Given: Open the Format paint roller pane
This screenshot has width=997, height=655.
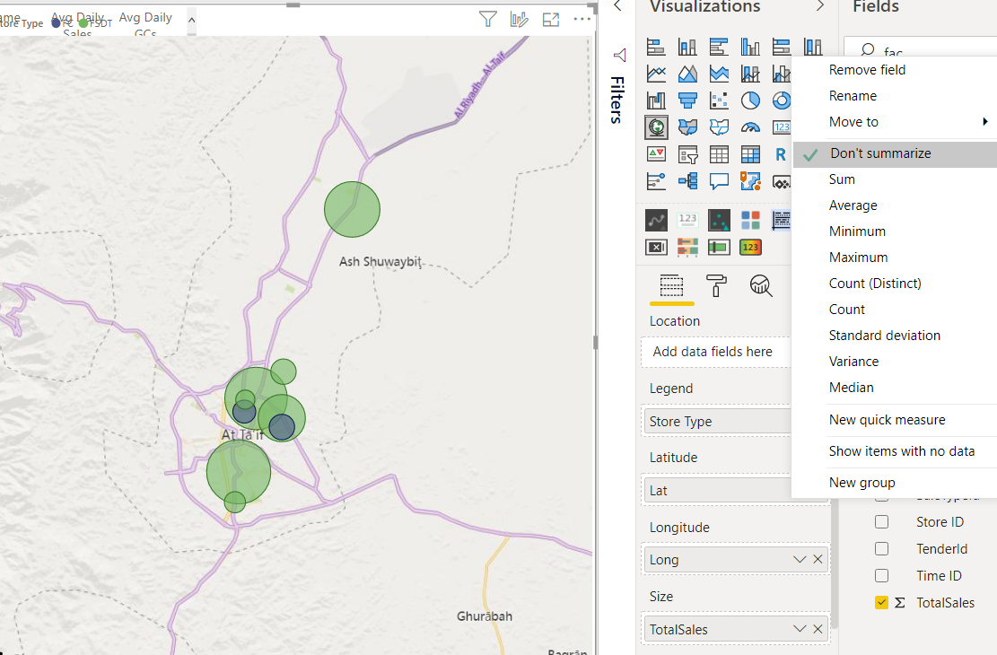Looking at the screenshot, I should pos(716,286).
